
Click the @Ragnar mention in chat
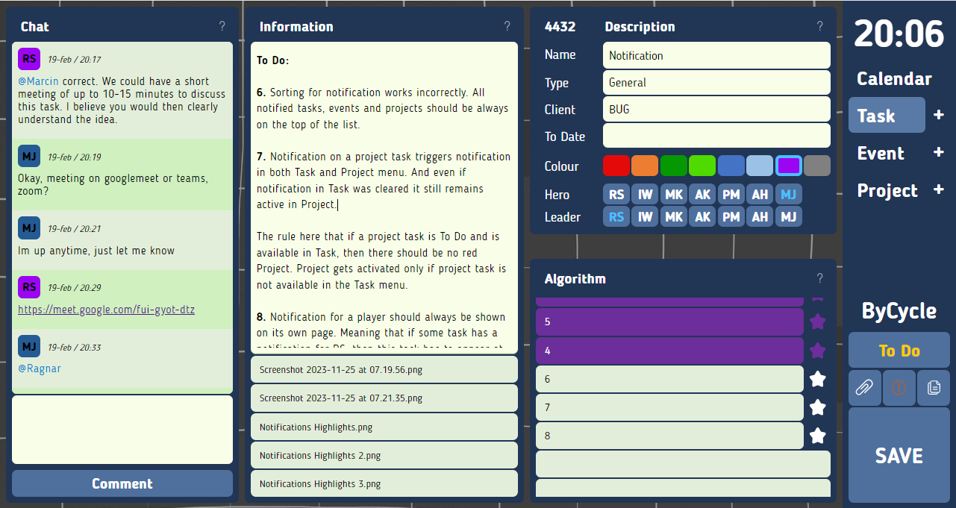coord(40,369)
